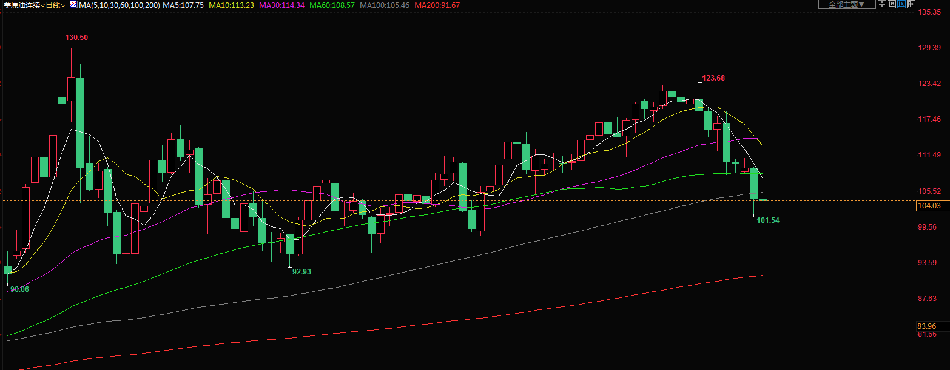Image resolution: width=950 pixels, height=370 pixels.
Task: Click the axis-shrink-left chart icon
Action: coord(892,4)
